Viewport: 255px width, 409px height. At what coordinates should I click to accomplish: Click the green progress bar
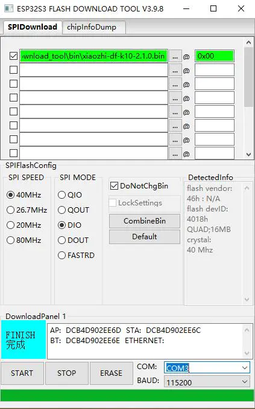[x=128, y=396]
